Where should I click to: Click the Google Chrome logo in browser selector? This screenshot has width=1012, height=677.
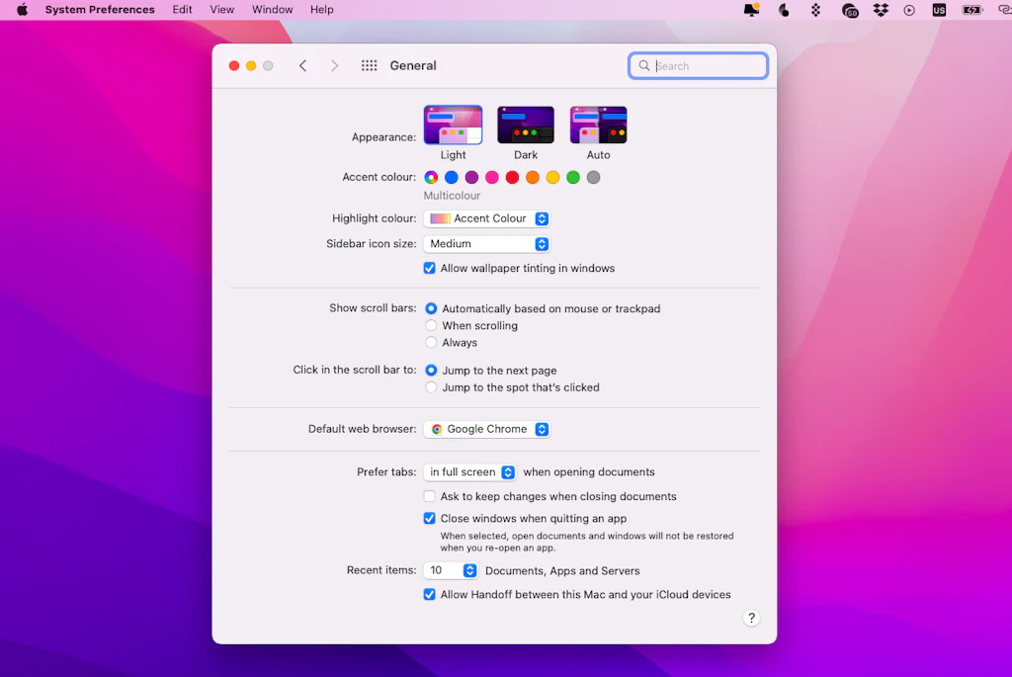437,429
